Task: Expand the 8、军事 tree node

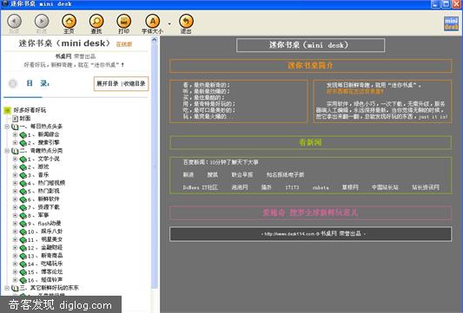Action: coord(15,215)
